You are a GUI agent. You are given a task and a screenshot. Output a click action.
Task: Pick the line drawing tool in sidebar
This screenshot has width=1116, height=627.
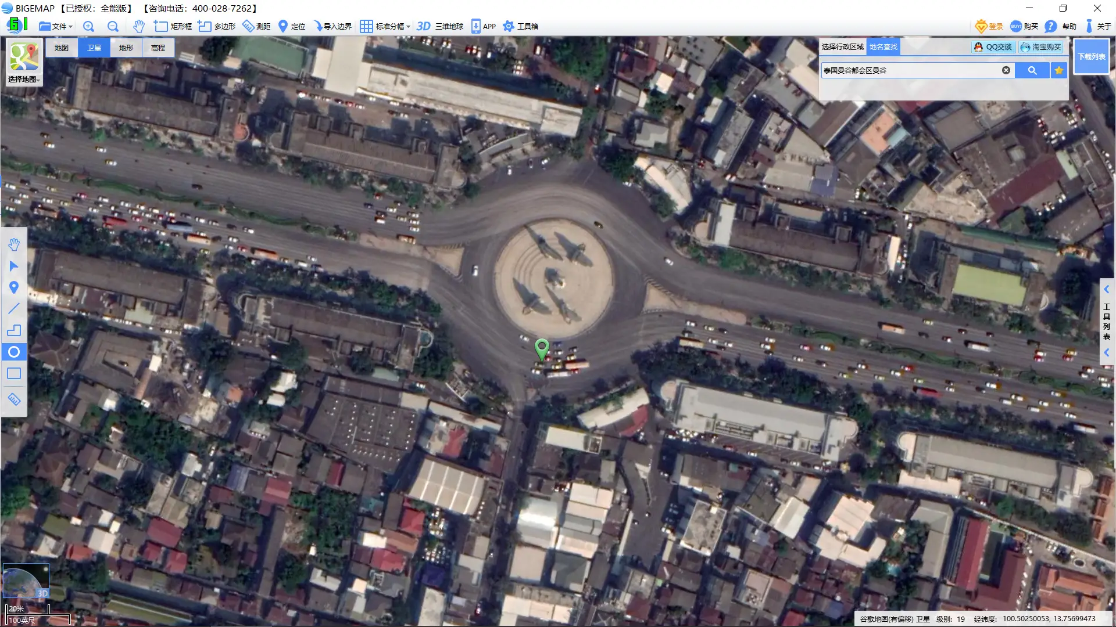coord(14,309)
